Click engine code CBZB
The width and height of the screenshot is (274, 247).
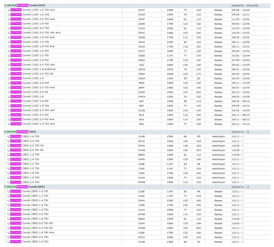pos(141,56)
